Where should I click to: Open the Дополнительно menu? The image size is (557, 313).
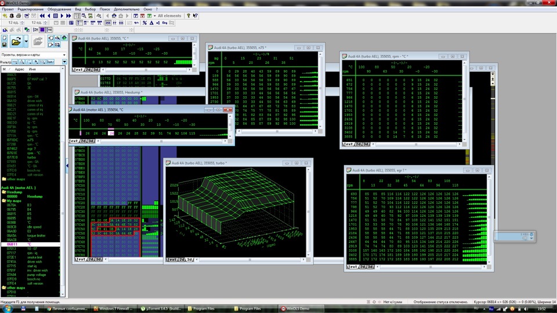tap(126, 9)
